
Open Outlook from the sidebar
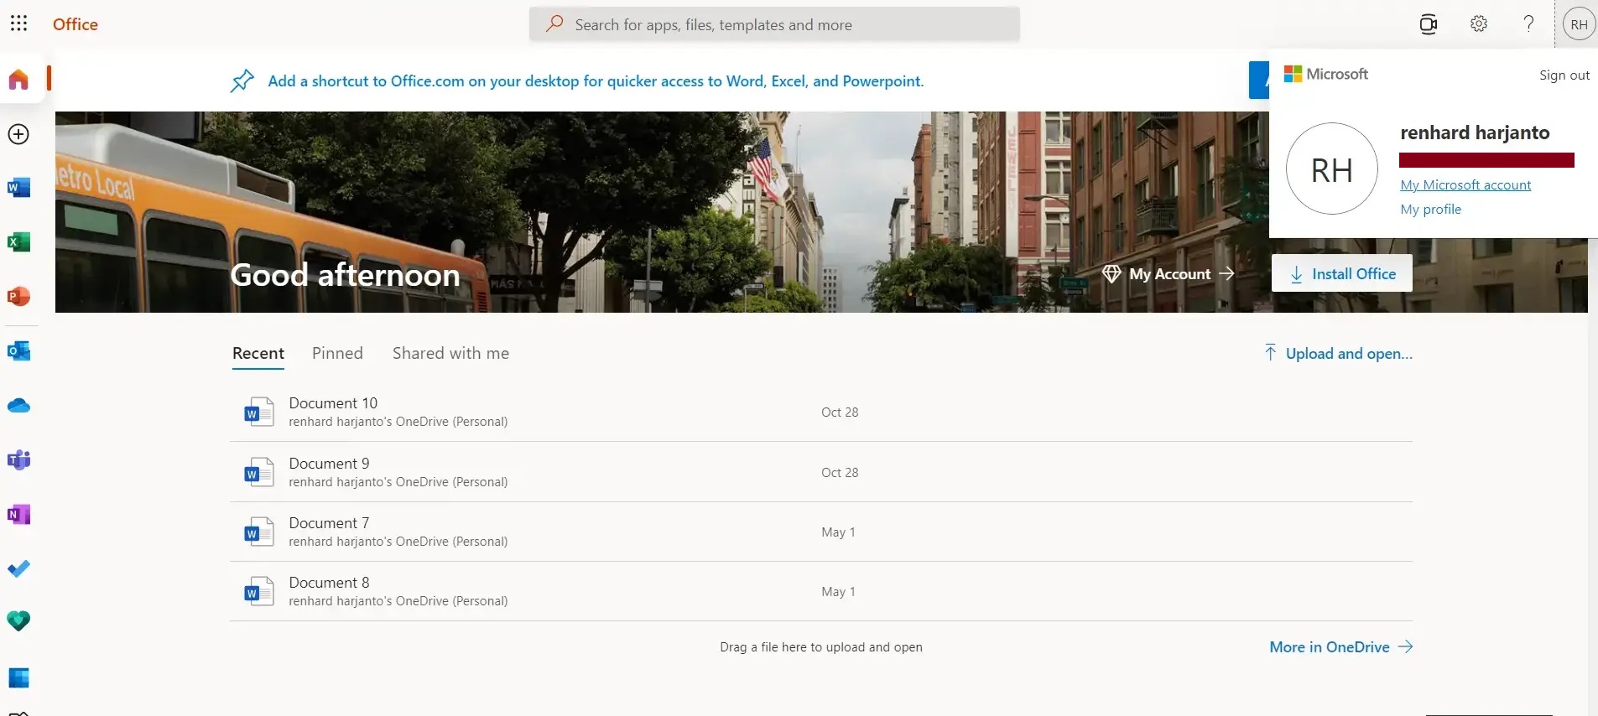click(18, 351)
